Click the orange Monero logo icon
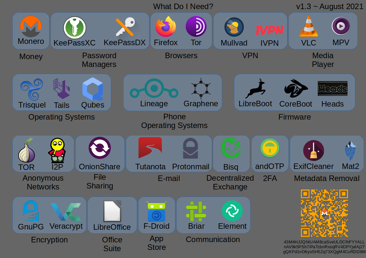The height and width of the screenshot is (258, 366). (x=31, y=27)
